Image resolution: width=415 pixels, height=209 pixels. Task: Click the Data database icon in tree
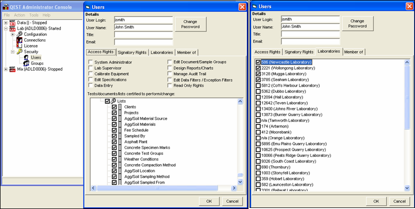[x=12, y=23]
